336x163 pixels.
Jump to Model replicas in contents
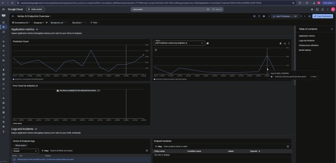(x=305, y=50)
